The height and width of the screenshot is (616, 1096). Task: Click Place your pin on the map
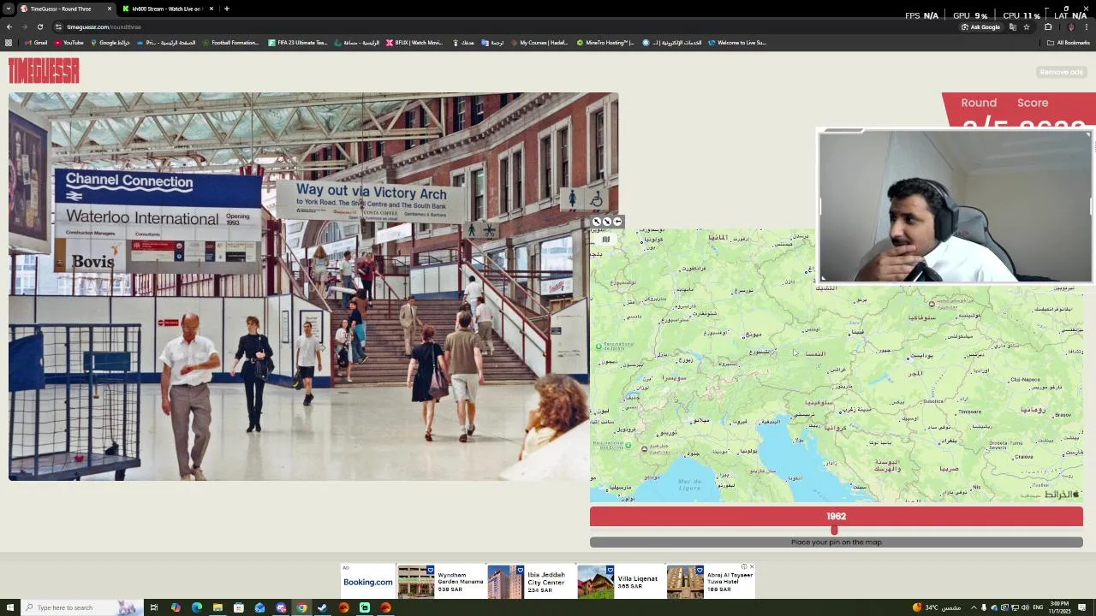[x=837, y=542]
